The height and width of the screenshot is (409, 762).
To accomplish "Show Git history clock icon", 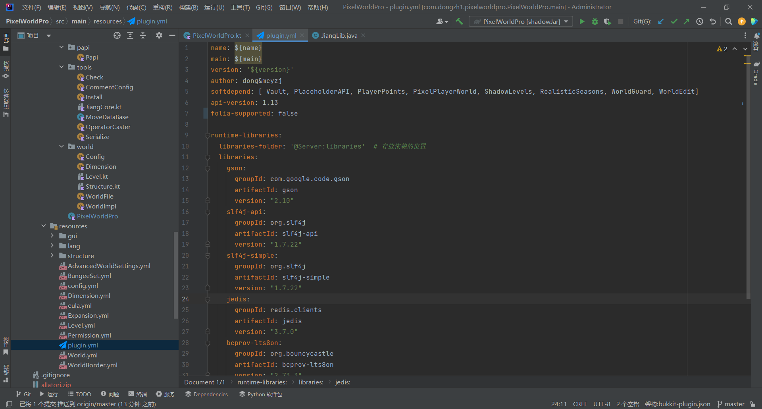I will (700, 21).
